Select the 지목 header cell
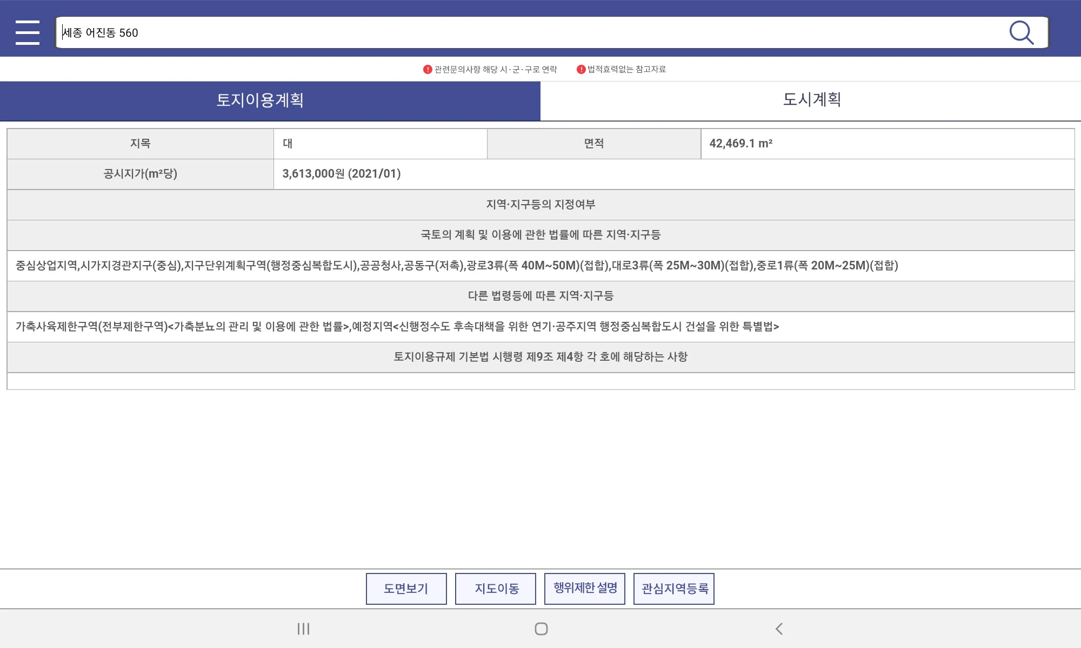This screenshot has height=648, width=1081. point(141,144)
